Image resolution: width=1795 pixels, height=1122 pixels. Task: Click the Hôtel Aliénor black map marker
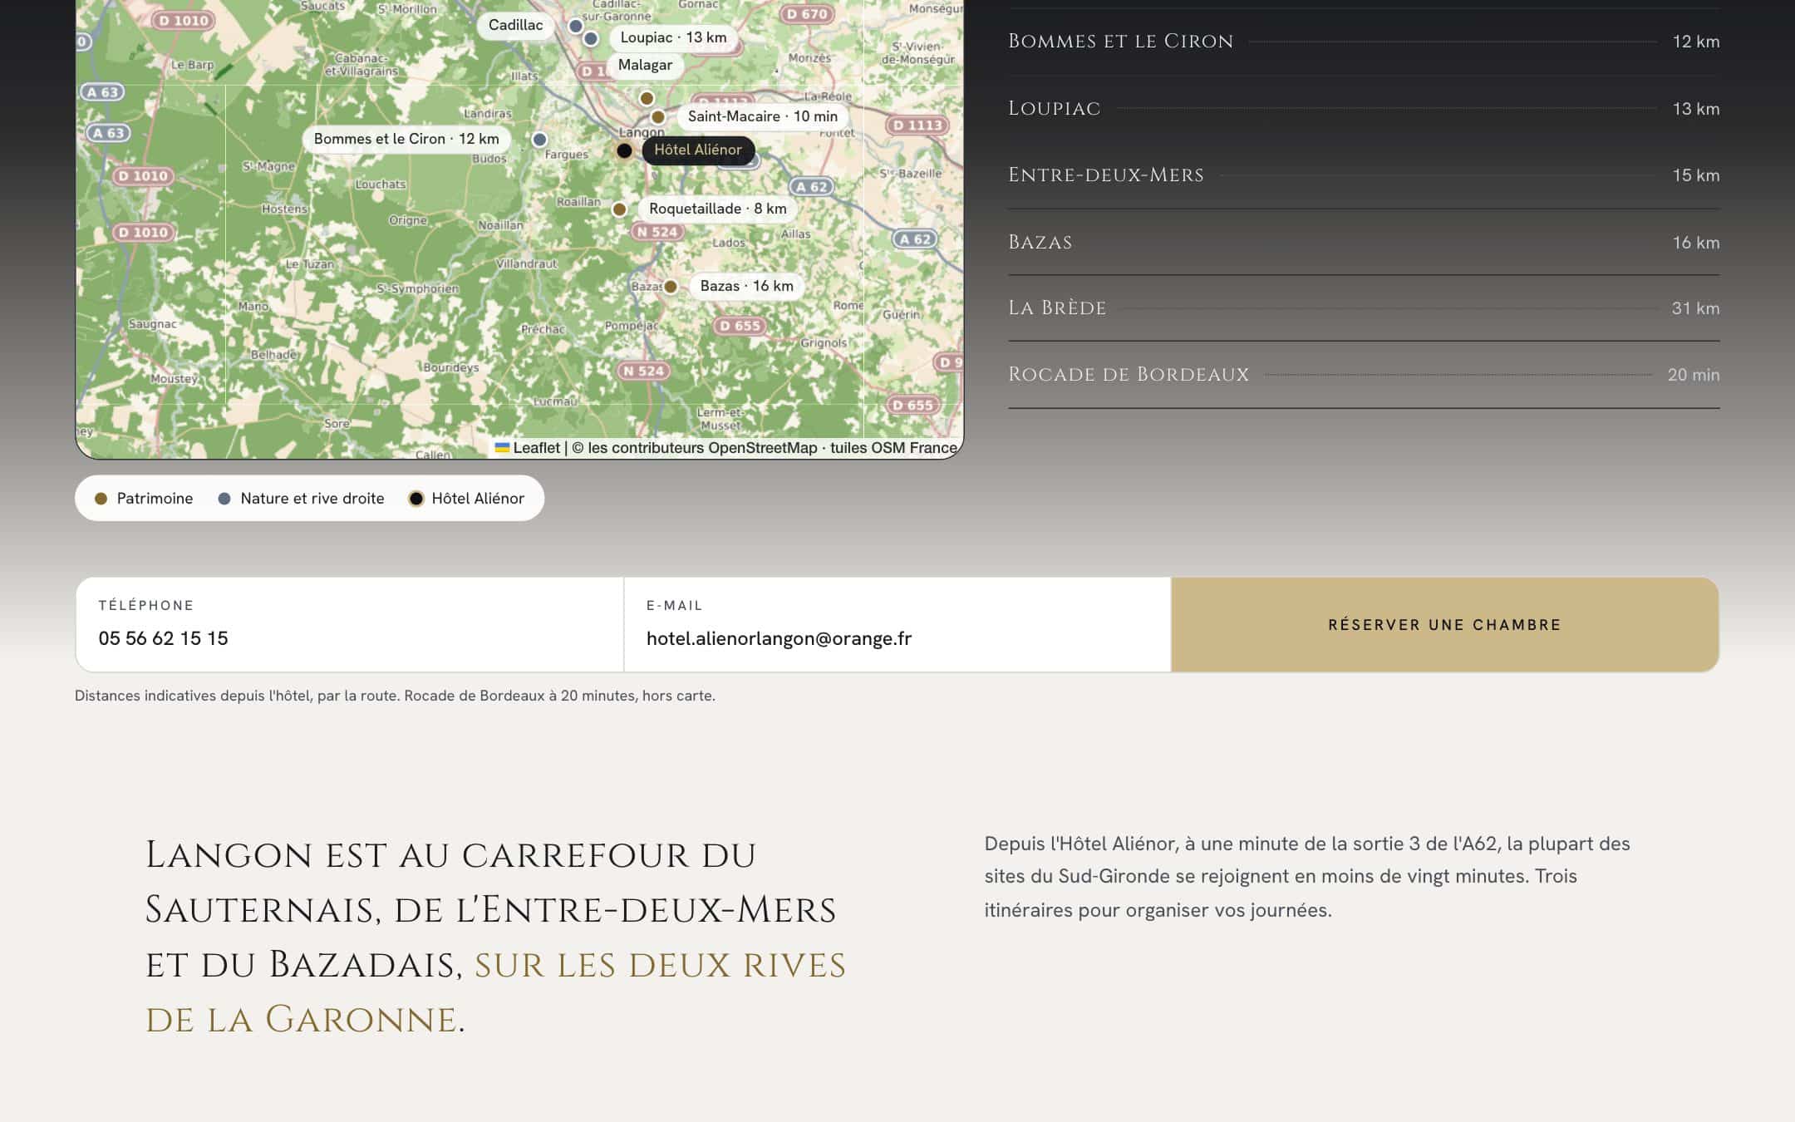[624, 150]
